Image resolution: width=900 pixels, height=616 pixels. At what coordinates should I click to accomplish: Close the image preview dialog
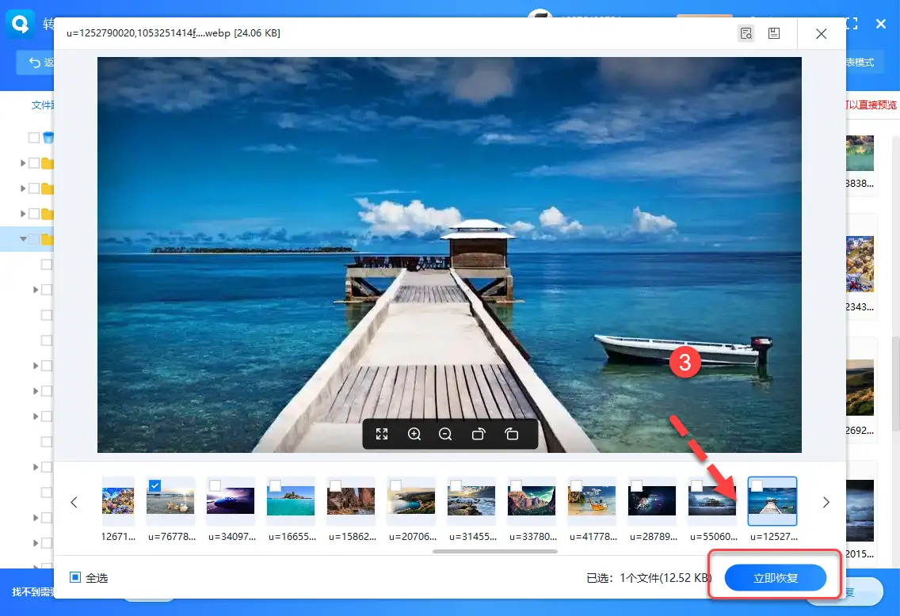(x=822, y=34)
